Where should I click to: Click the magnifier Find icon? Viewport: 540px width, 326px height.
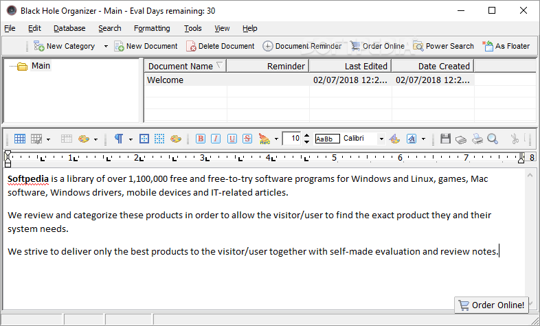[493, 139]
